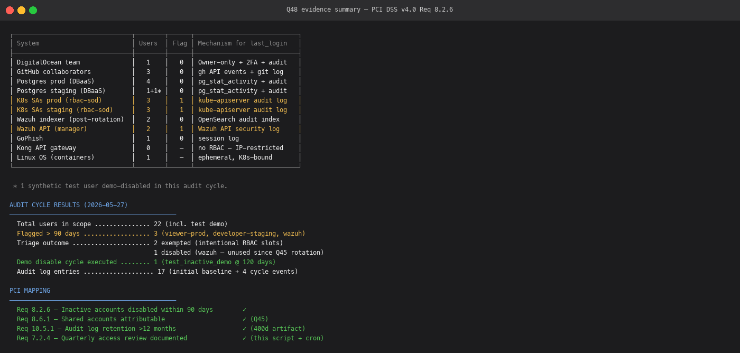This screenshot has height=353, width=740.
Task: Click 'kube-apiserver audit log' in K8s staging row
Action: click(x=243, y=110)
